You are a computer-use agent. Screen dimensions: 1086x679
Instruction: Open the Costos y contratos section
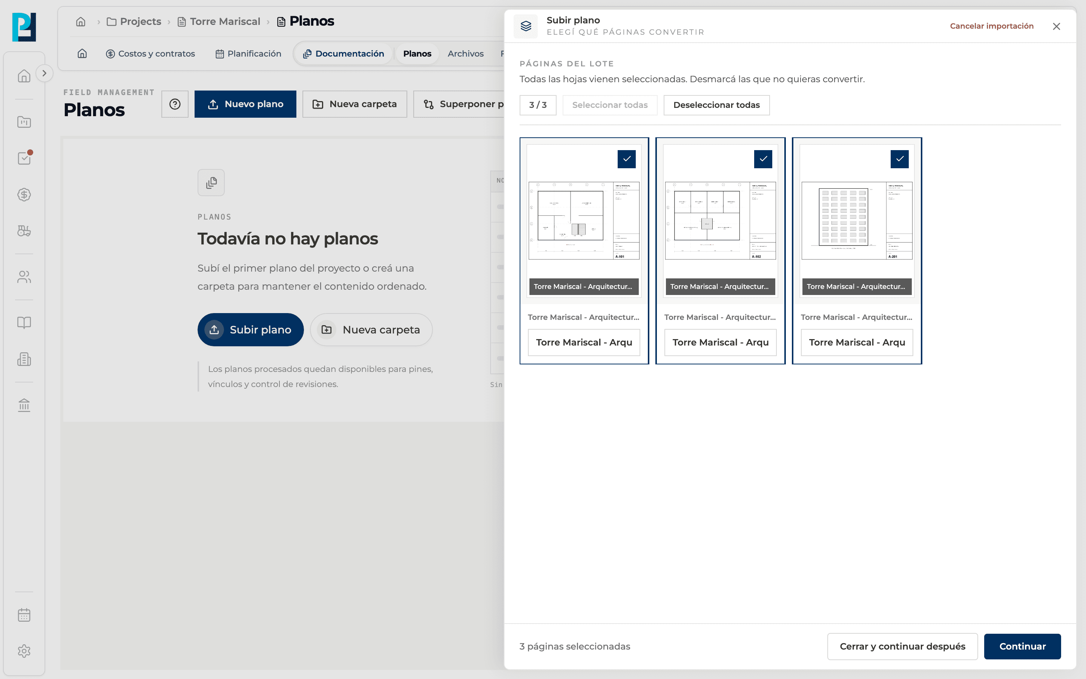(150, 54)
